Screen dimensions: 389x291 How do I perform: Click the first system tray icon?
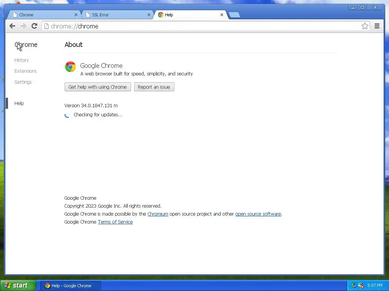point(354,285)
